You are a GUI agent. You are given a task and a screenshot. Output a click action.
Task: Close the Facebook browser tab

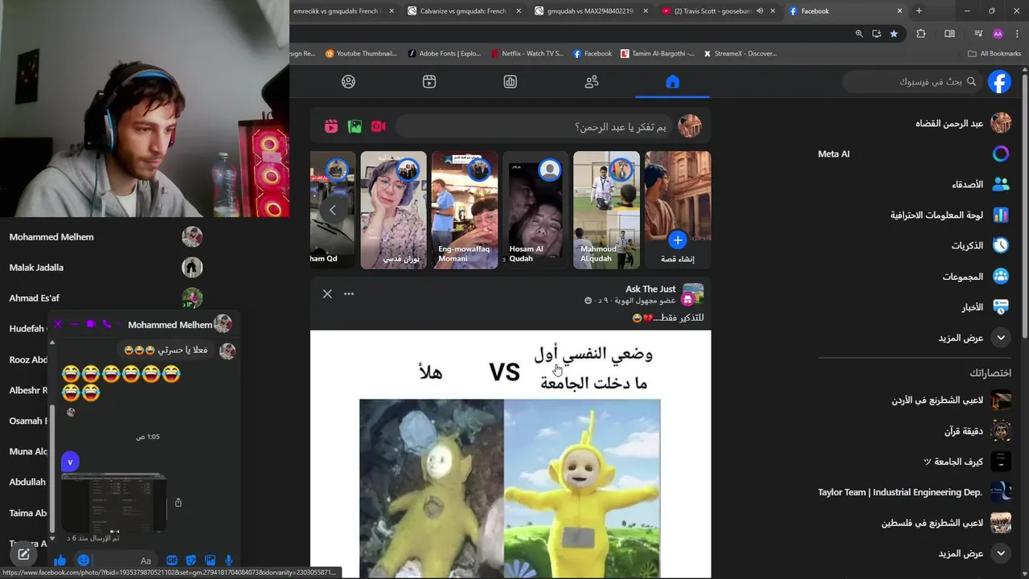pos(900,11)
